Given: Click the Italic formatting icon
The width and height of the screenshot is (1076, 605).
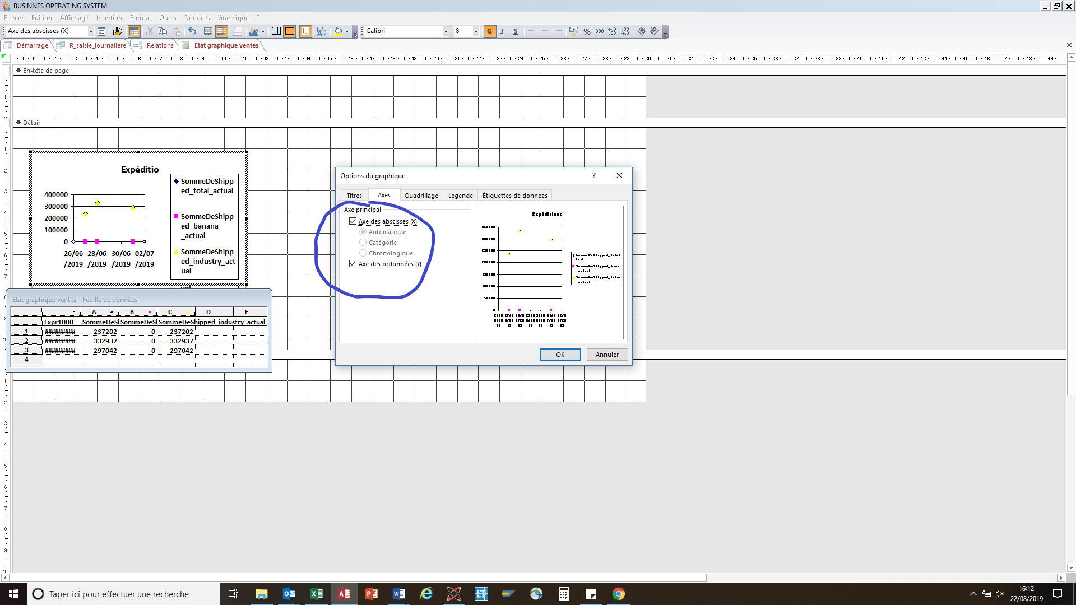Looking at the screenshot, I should pyautogui.click(x=502, y=31).
